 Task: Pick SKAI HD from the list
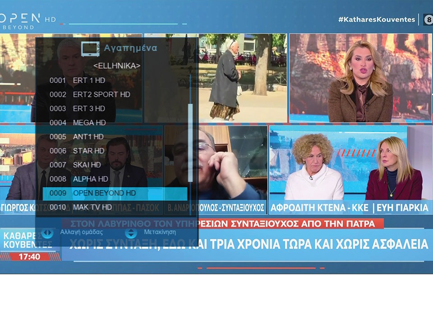pyautogui.click(x=87, y=165)
